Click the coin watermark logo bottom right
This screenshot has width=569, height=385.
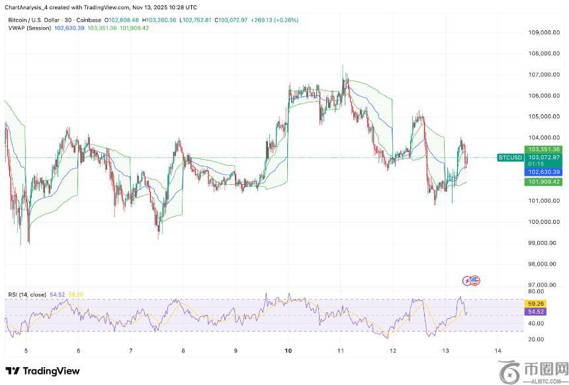click(x=511, y=370)
